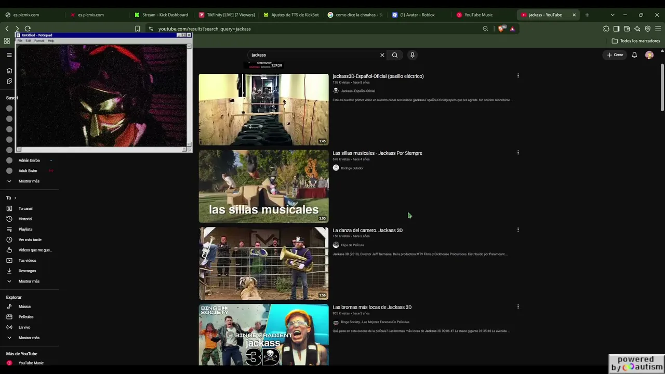Open the Adrián Barba subscription channel
665x374 pixels.
tap(29, 161)
